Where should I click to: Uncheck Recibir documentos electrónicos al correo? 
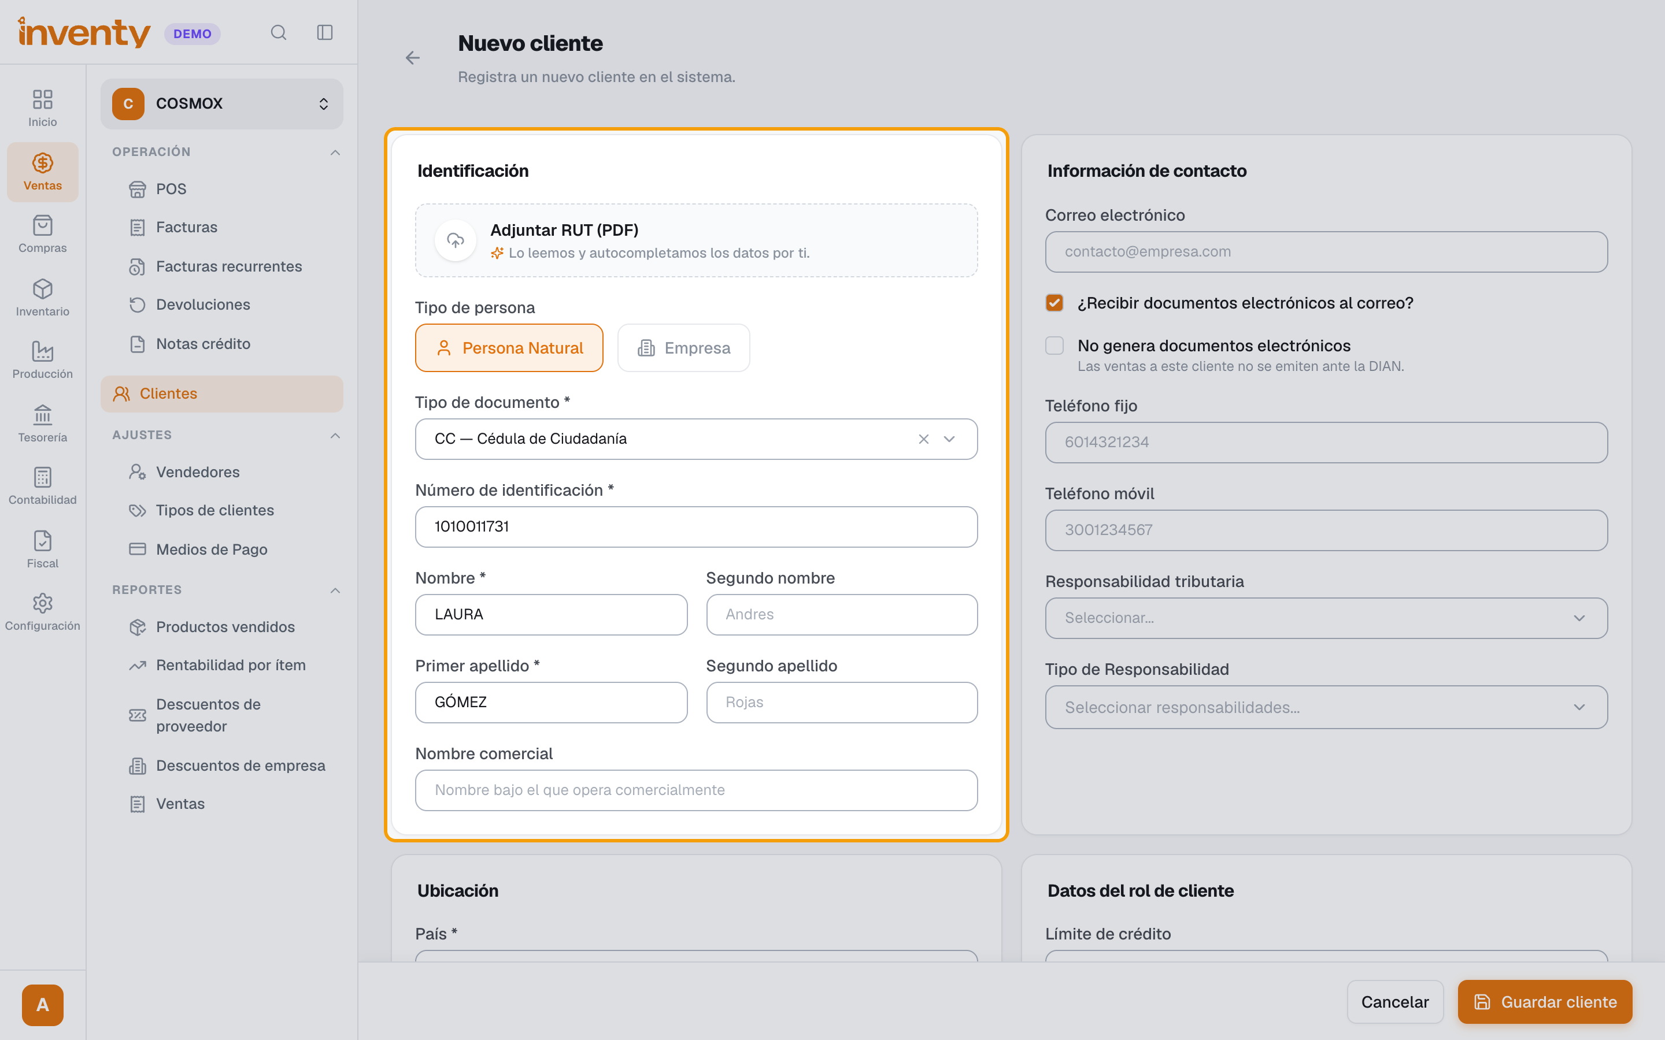click(x=1054, y=303)
